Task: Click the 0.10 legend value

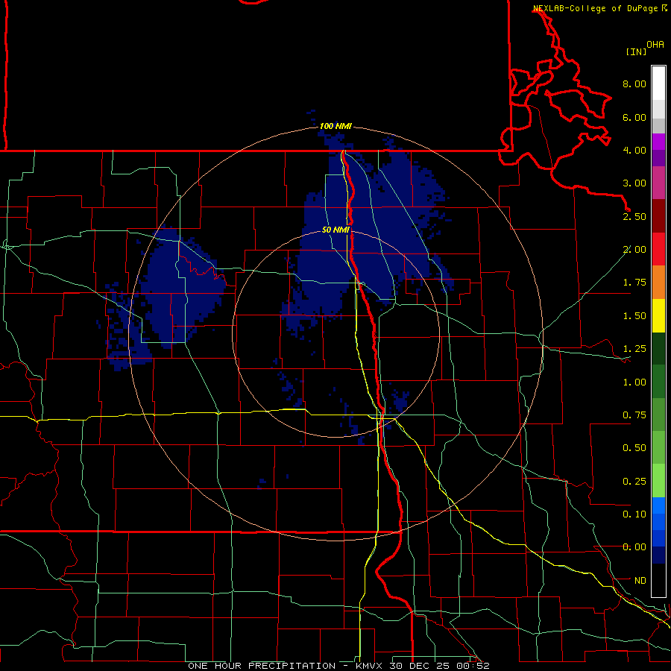Action: click(x=634, y=514)
